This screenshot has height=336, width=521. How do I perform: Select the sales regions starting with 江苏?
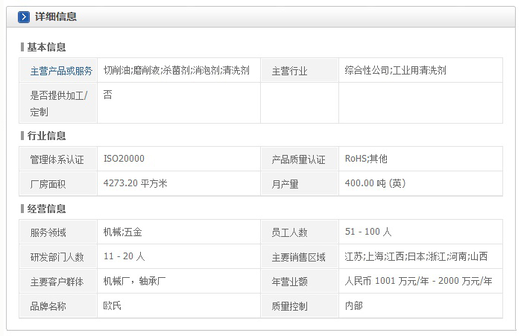tap(416, 256)
